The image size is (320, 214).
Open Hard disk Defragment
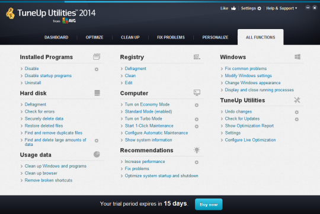36,104
